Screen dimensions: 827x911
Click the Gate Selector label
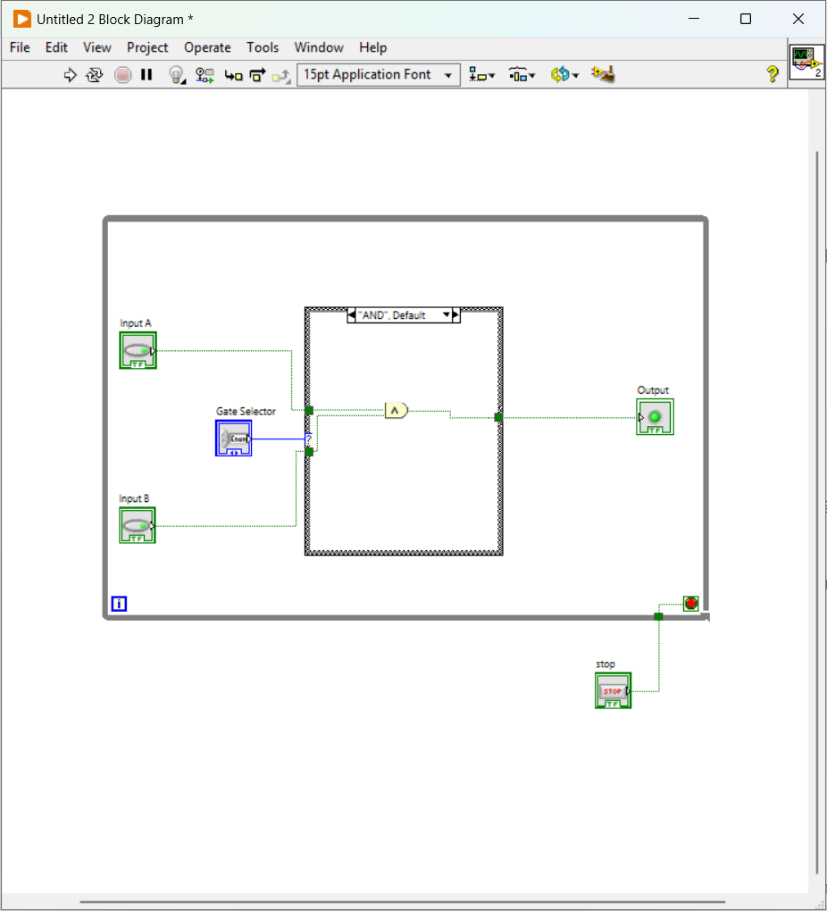(x=246, y=412)
